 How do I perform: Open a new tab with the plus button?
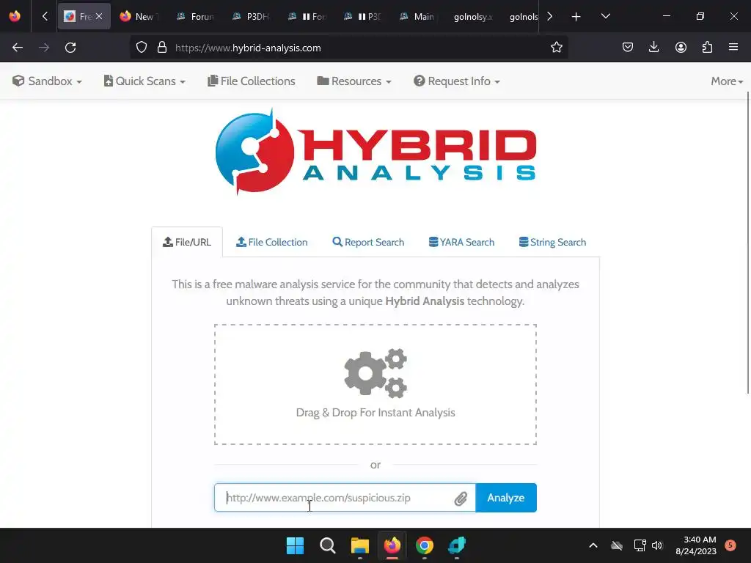(576, 17)
